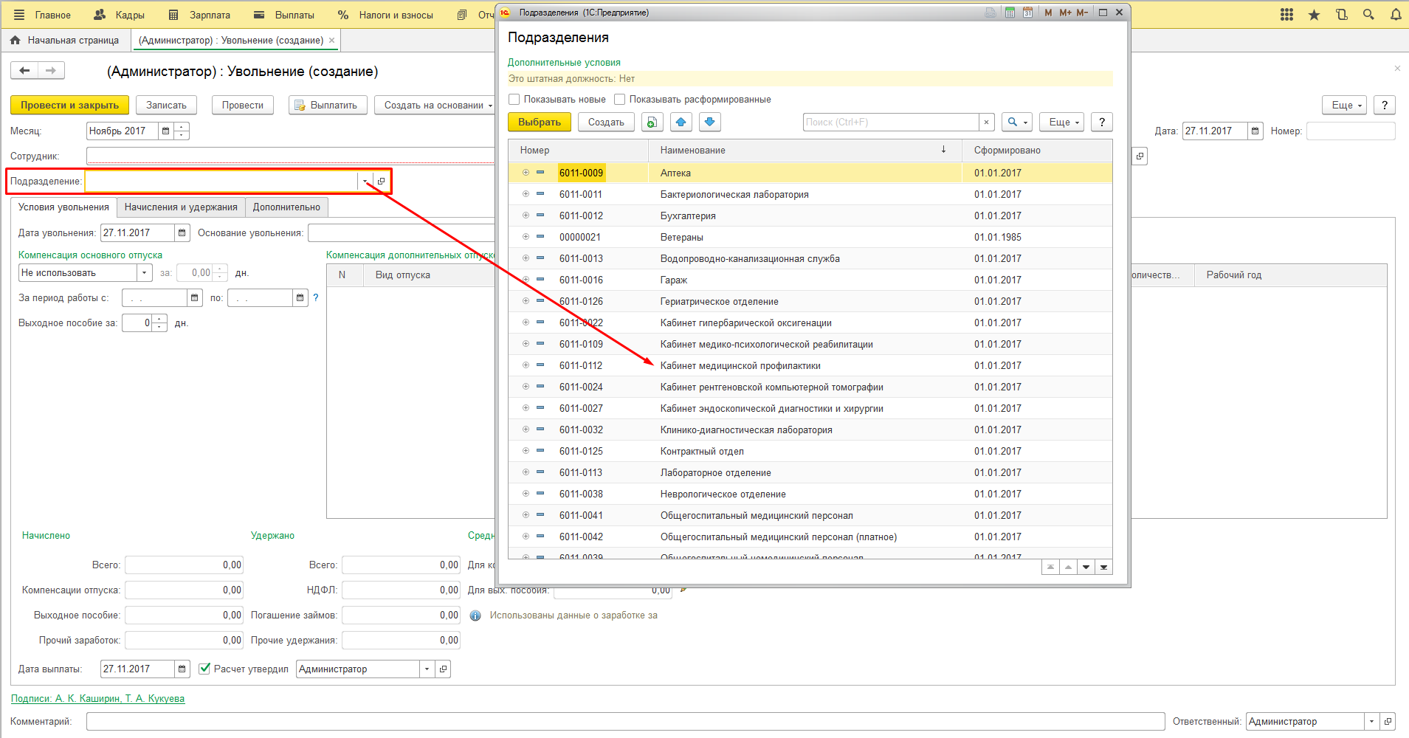This screenshot has width=1409, height=738.
Task: Switch to the Начисления и удержания tab
Action: point(181,207)
